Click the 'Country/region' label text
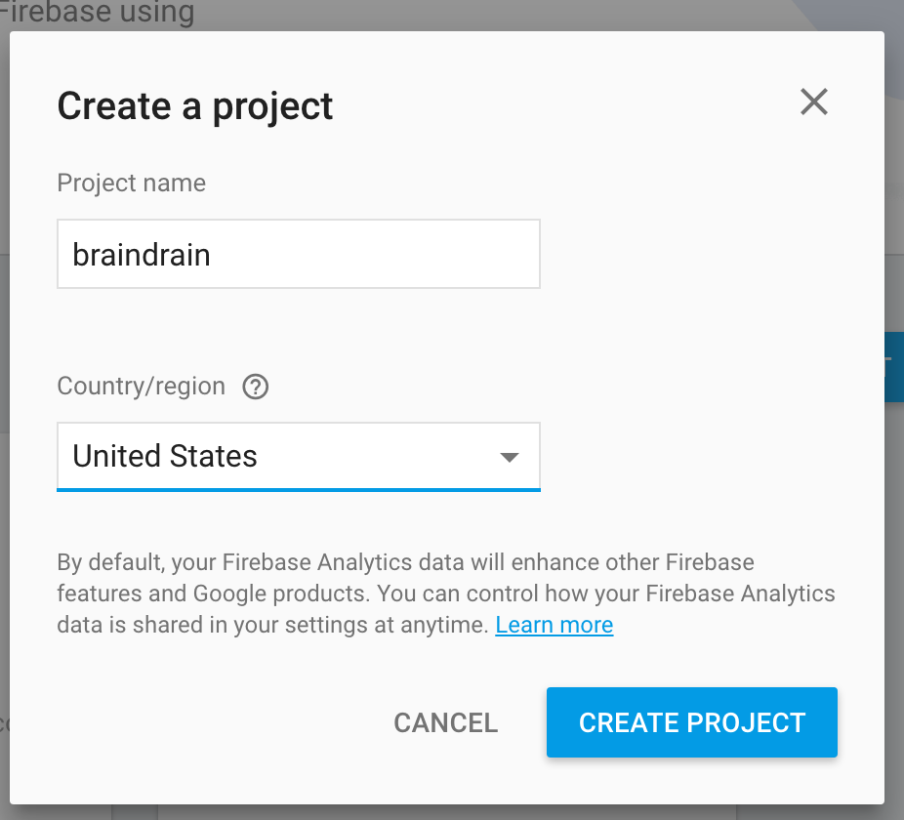 142,387
